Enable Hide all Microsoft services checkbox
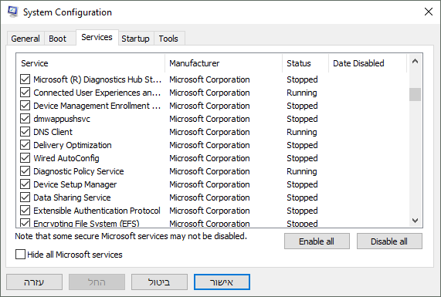 coord(20,255)
